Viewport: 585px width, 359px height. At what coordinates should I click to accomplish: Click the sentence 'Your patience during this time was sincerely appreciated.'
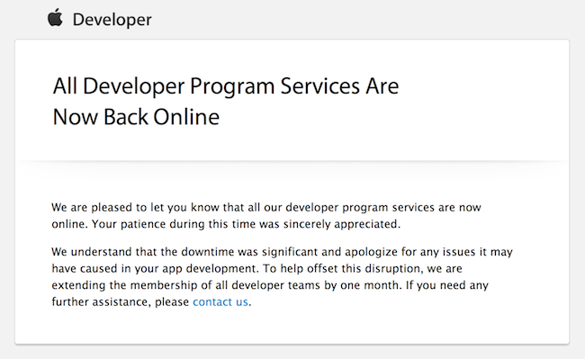pos(246,224)
